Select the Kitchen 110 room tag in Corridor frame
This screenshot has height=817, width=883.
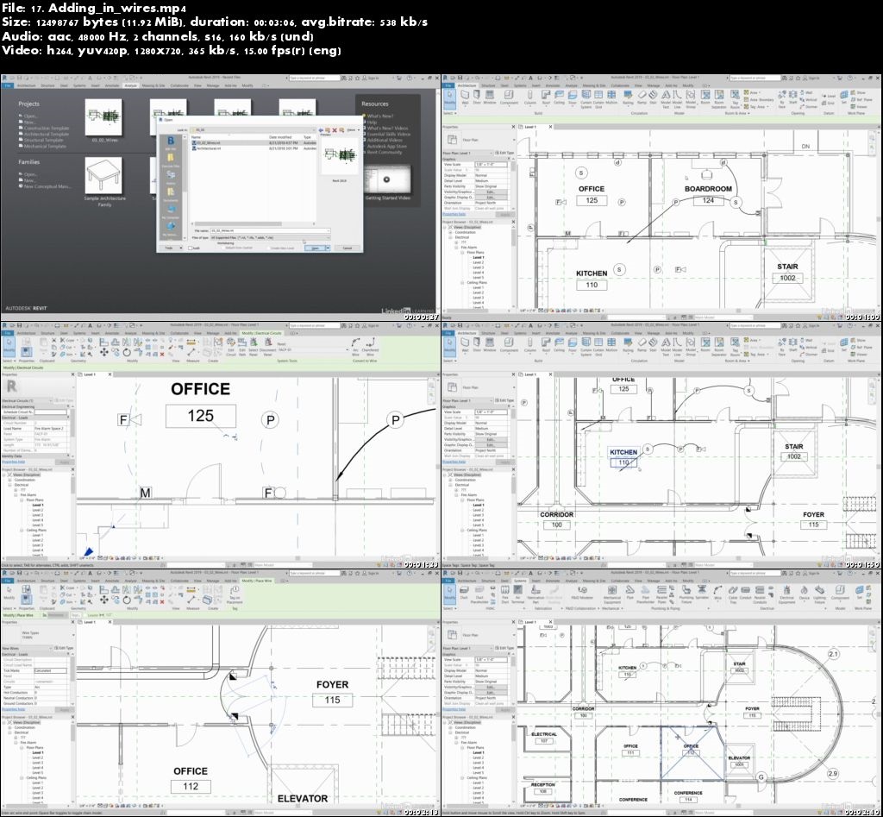[623, 457]
